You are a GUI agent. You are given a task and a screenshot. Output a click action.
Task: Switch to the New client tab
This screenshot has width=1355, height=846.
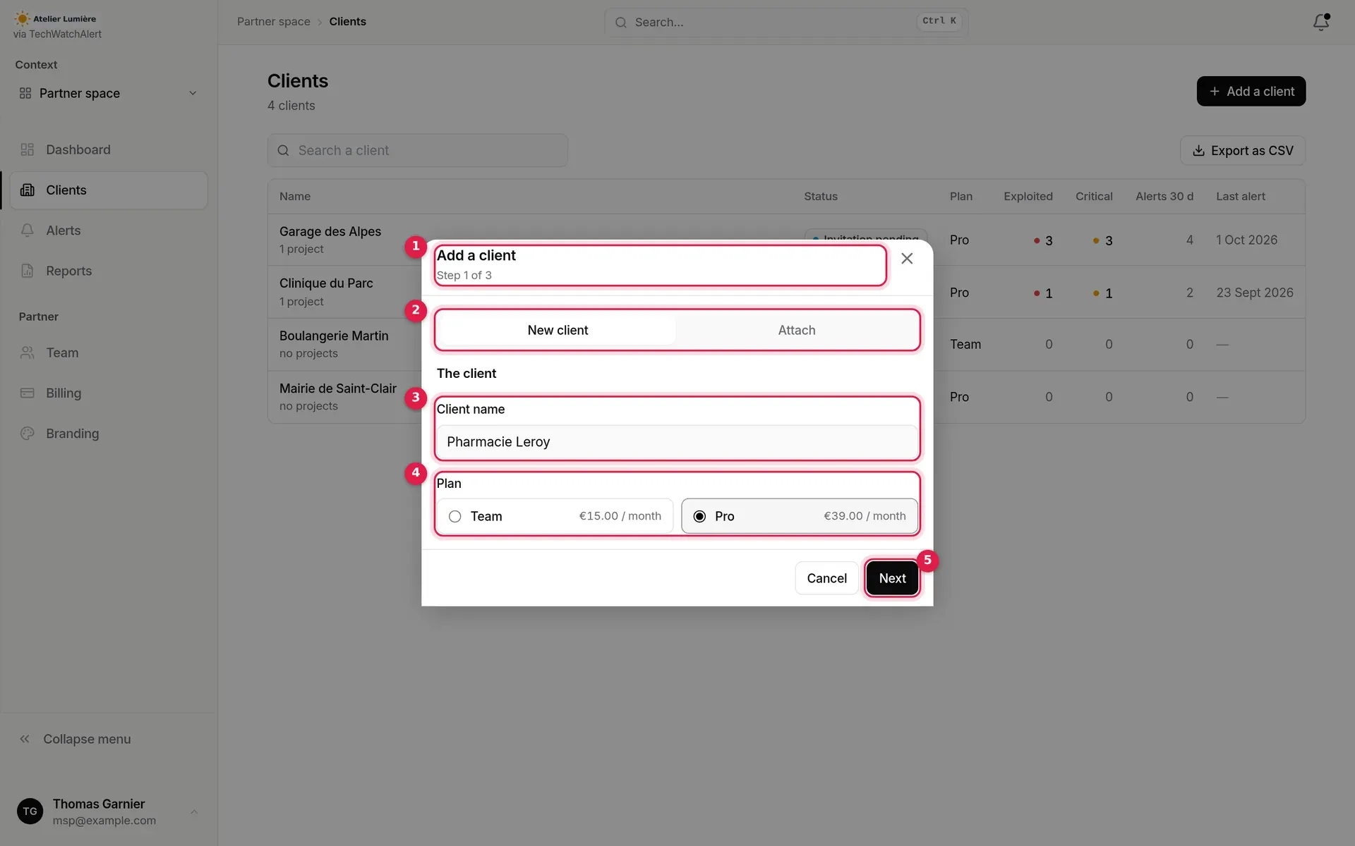pos(558,330)
